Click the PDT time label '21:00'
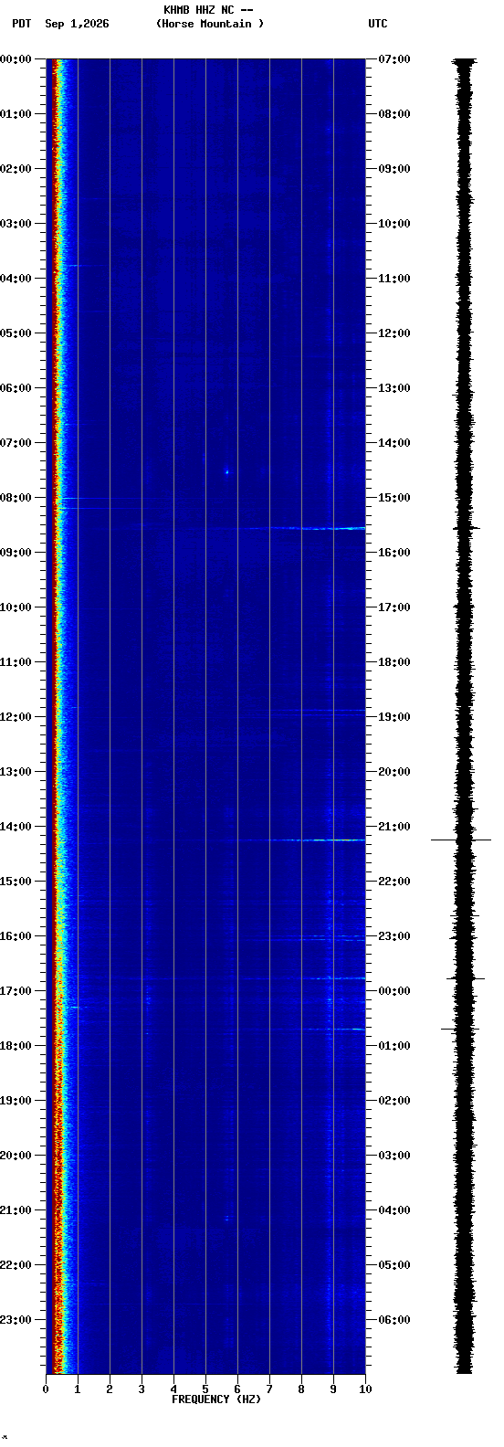 tap(16, 1210)
